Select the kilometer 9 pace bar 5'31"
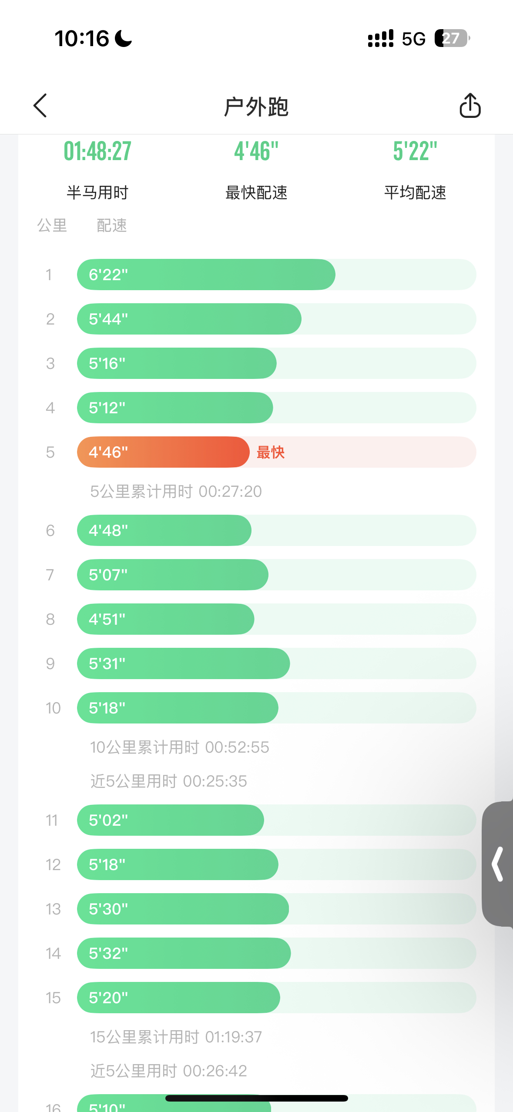513x1112 pixels. pos(183,663)
